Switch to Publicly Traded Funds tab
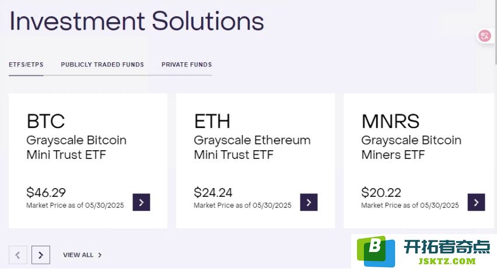This screenshot has width=497, height=269. [x=103, y=65]
